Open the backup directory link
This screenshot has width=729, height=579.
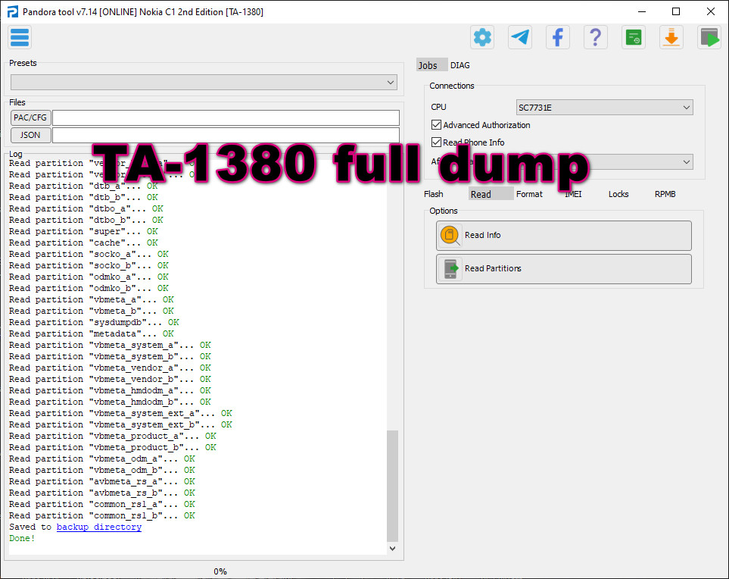pos(99,527)
